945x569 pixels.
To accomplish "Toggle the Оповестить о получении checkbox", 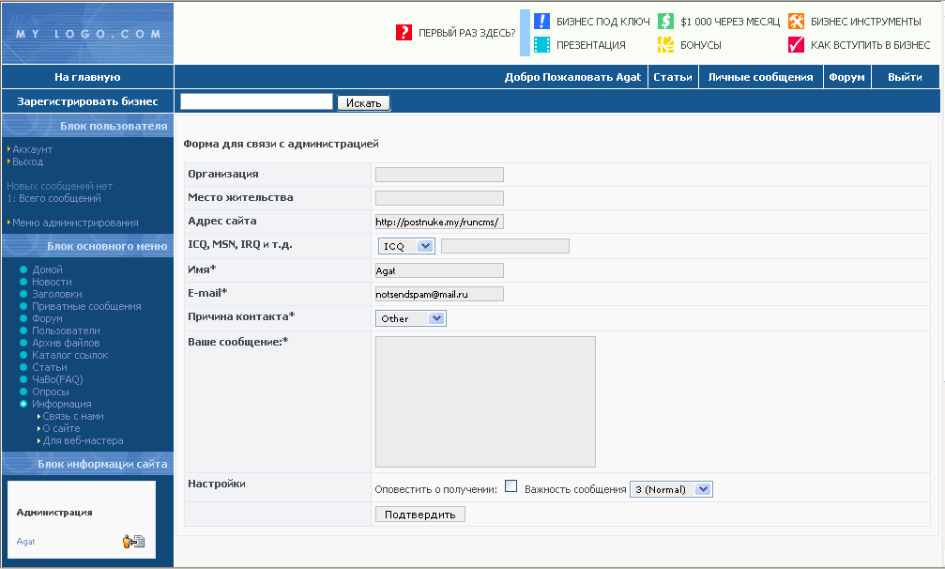I will tap(511, 485).
